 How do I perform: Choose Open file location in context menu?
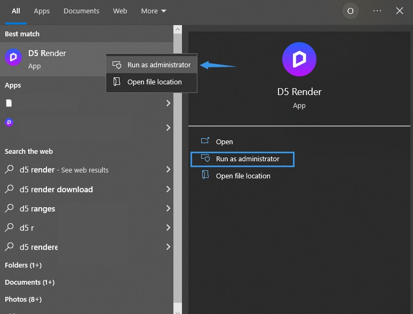click(x=152, y=82)
